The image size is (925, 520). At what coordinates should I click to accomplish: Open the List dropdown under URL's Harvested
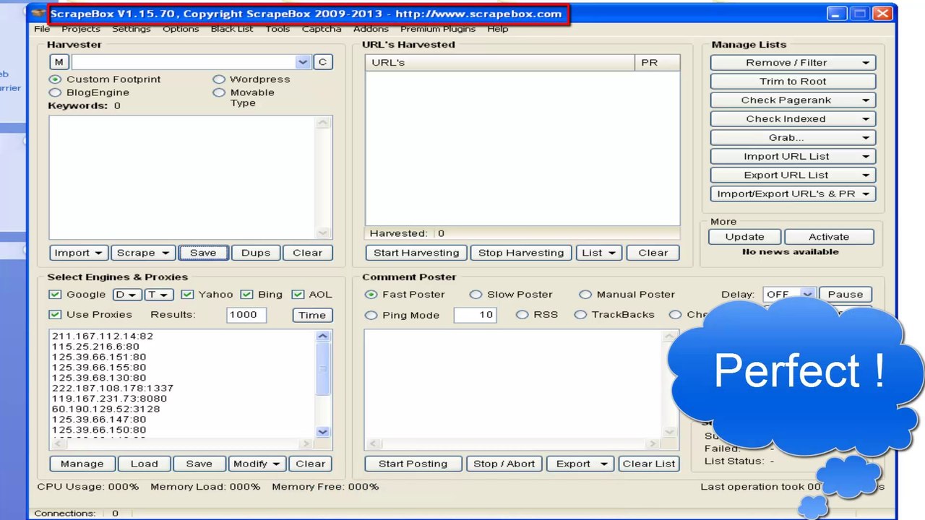coord(599,253)
